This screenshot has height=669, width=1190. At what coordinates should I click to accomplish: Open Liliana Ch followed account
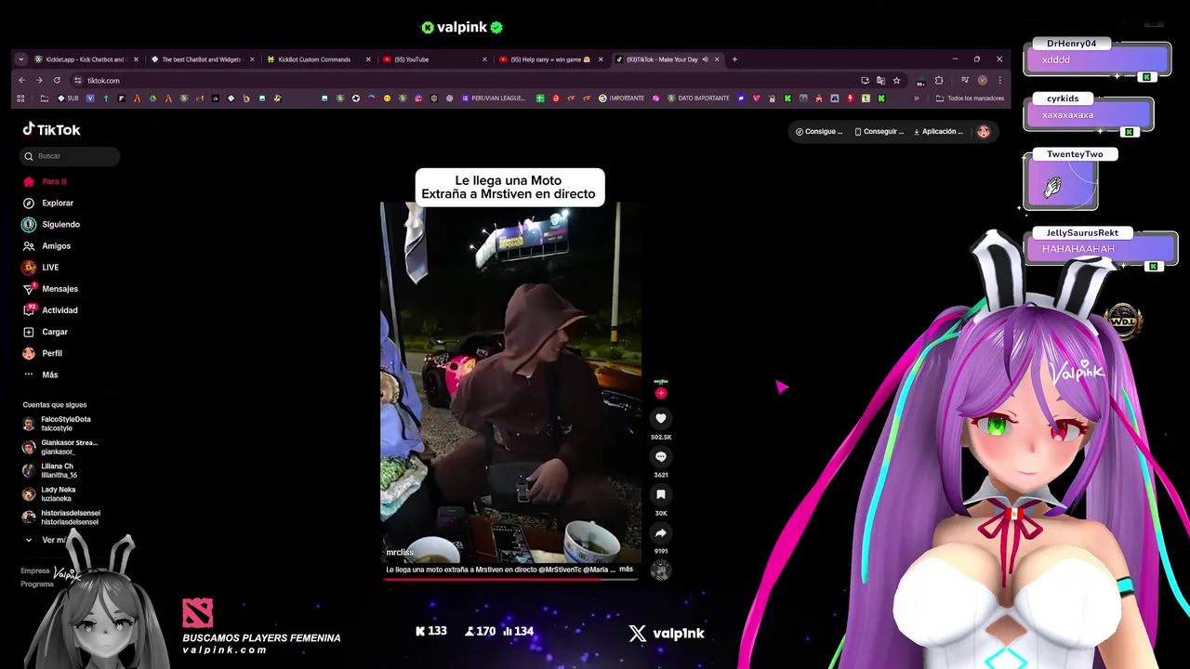(50, 470)
